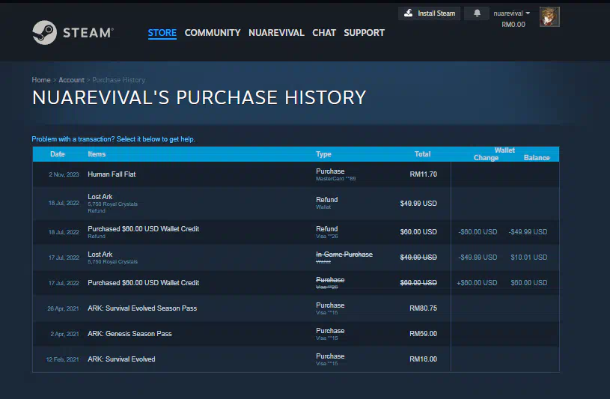Open the SUPPORT menu item
610x399 pixels.
tap(365, 33)
